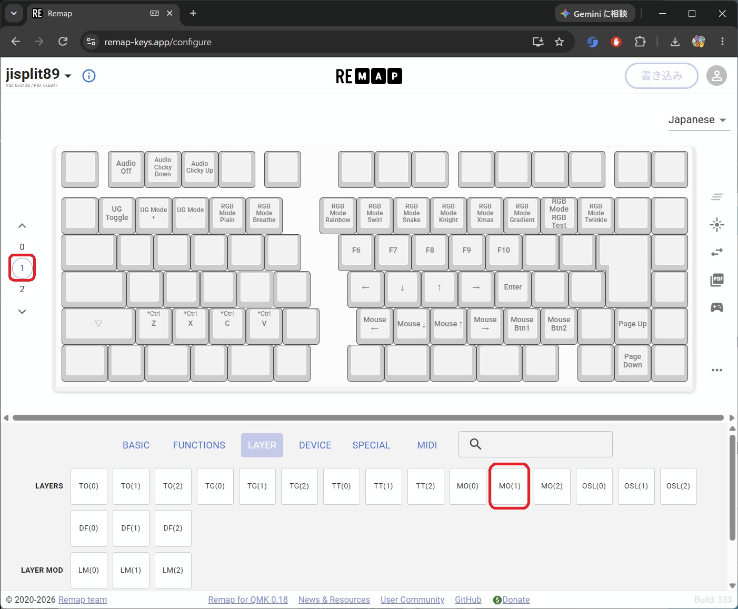Select the LM(2) layer mod keycode
738x609 pixels.
(x=173, y=570)
